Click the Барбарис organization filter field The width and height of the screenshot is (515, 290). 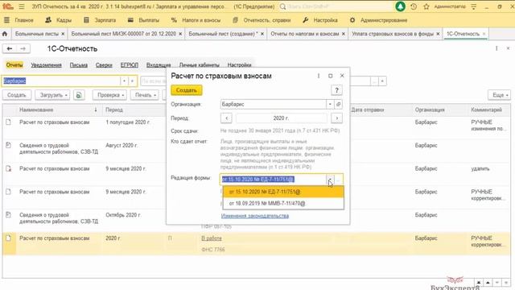click(61, 81)
